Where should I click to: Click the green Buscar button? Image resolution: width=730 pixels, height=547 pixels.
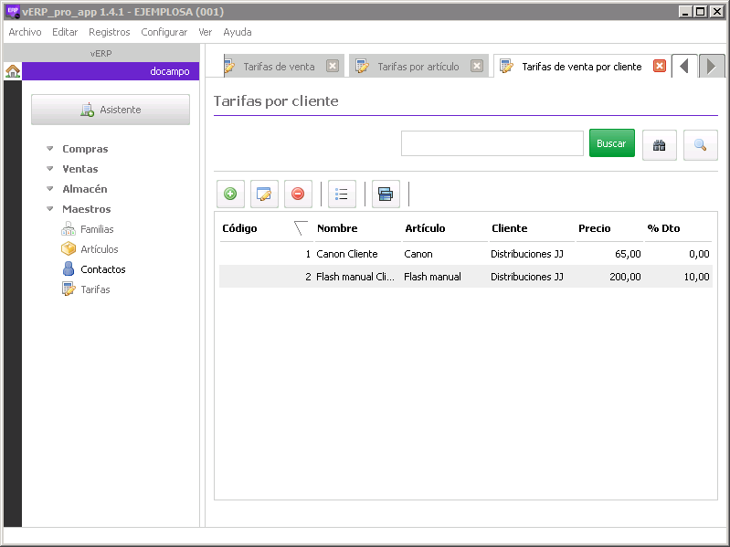coord(612,143)
